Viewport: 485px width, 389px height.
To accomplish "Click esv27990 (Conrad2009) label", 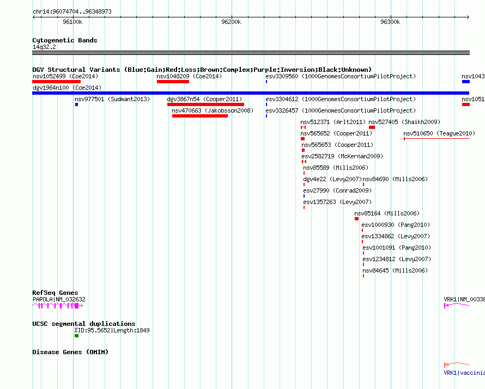I will tap(337, 190).
